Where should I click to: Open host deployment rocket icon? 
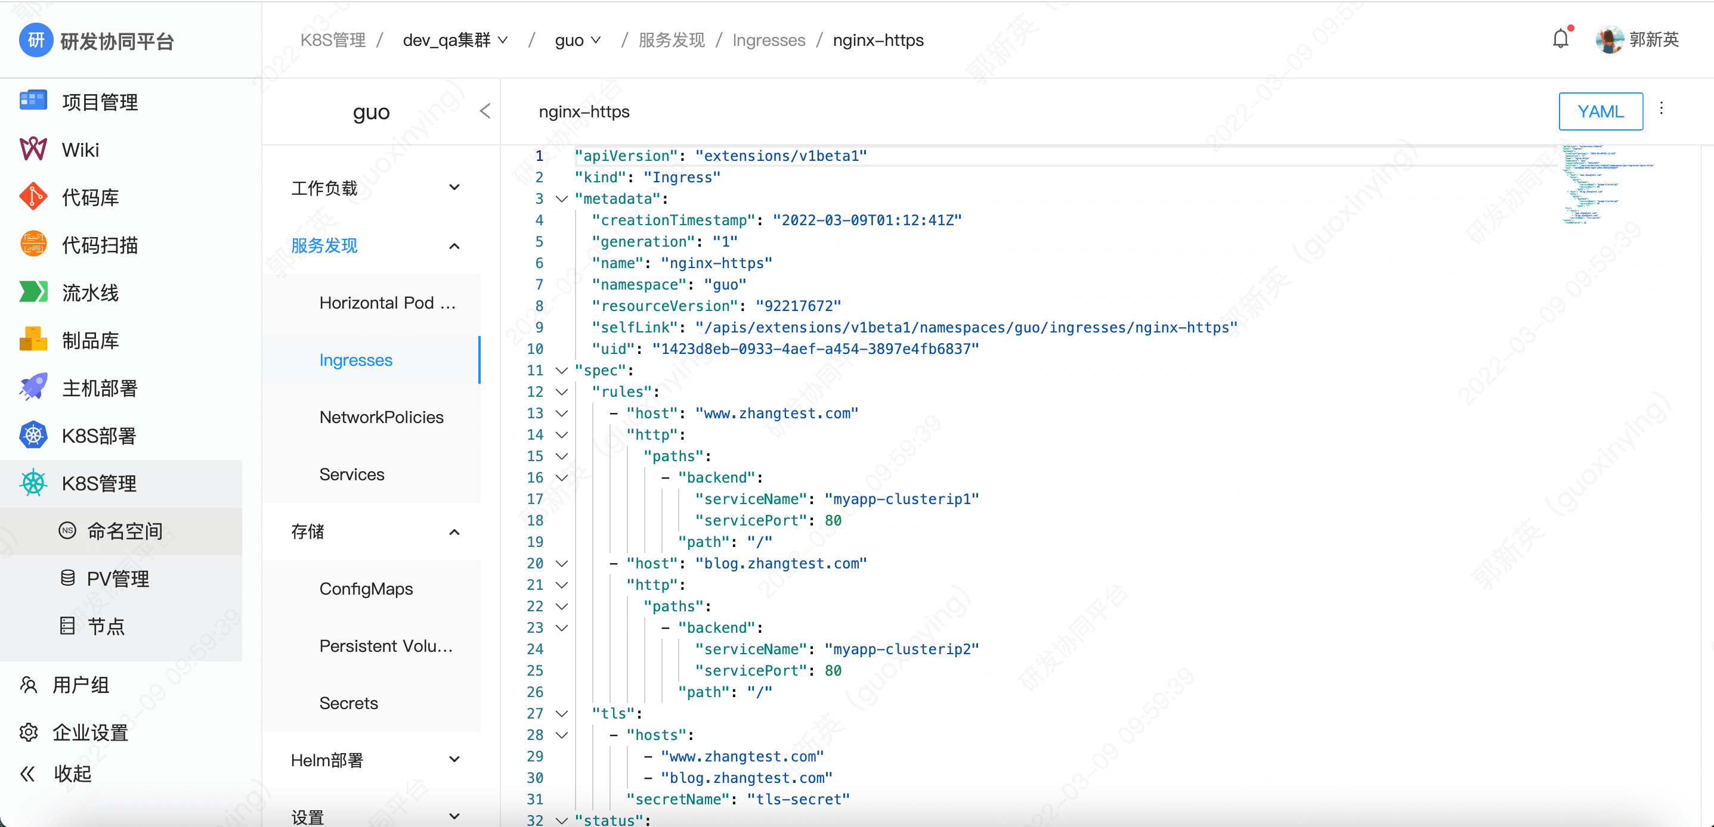[x=33, y=387]
